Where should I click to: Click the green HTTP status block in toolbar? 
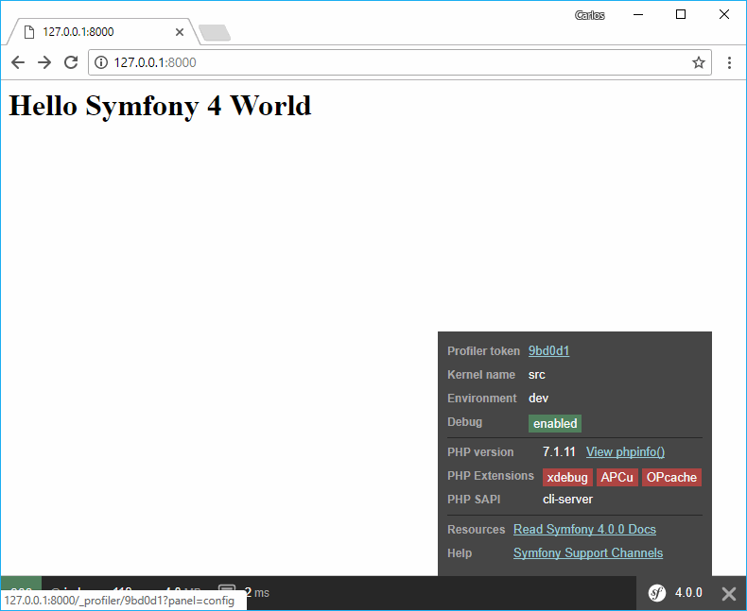pos(21,584)
